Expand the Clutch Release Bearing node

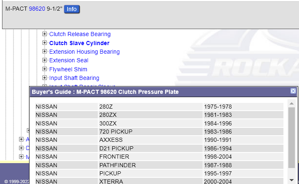45,34
